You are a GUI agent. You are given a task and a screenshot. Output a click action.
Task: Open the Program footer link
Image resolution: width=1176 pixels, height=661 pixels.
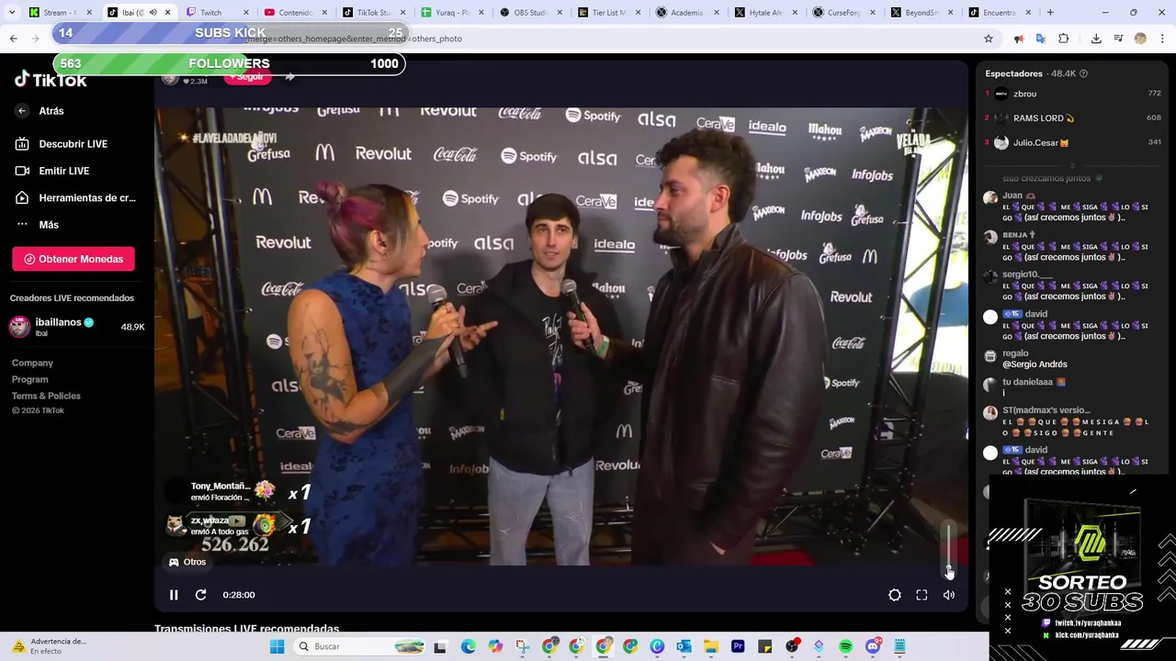click(30, 379)
